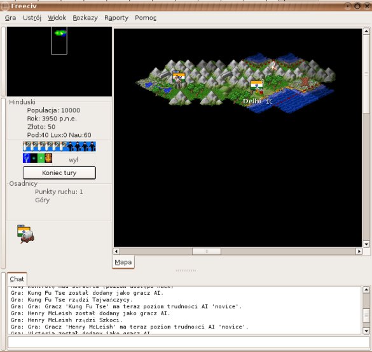This screenshot has height=352, width=372.
Task: Click map vertical scrollbar down arrow
Action: click(366, 244)
